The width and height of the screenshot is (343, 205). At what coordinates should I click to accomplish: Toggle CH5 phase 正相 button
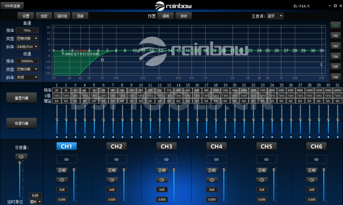(x=262, y=170)
